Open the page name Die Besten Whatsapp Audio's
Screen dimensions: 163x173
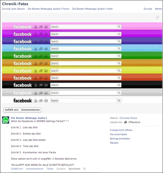point(29,118)
